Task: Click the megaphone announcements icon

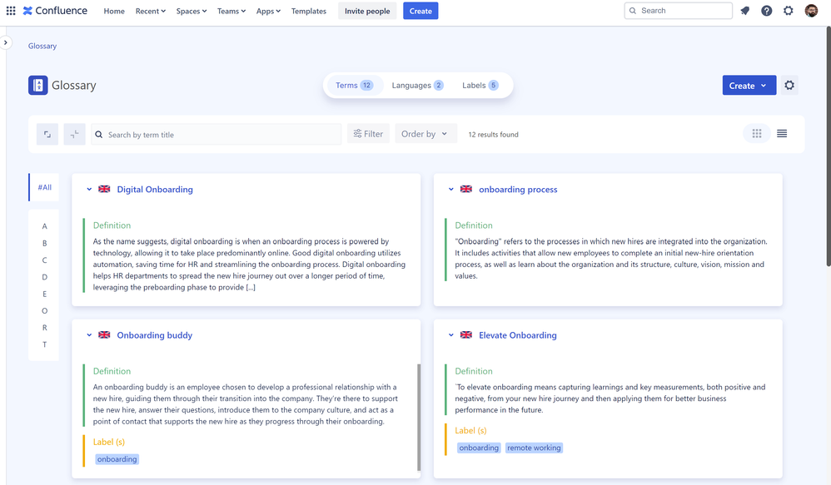Action: point(744,11)
